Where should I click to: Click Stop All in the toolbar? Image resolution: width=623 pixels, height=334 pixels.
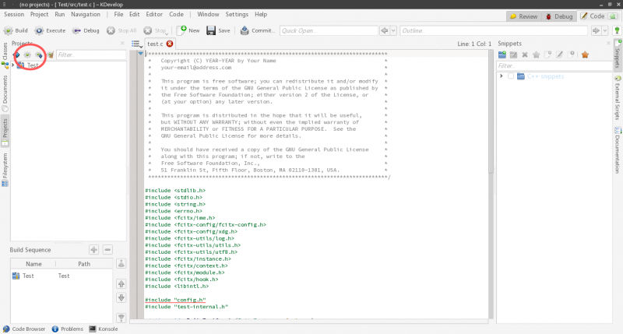pos(121,30)
